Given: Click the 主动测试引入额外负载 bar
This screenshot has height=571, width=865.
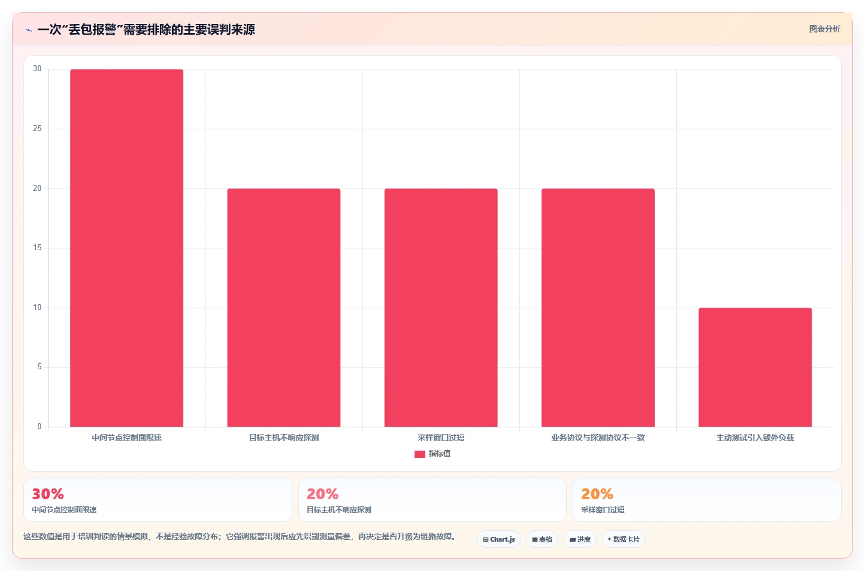Looking at the screenshot, I should pos(755,367).
